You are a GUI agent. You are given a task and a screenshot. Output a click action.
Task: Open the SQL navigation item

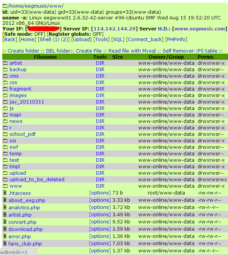[118, 40]
